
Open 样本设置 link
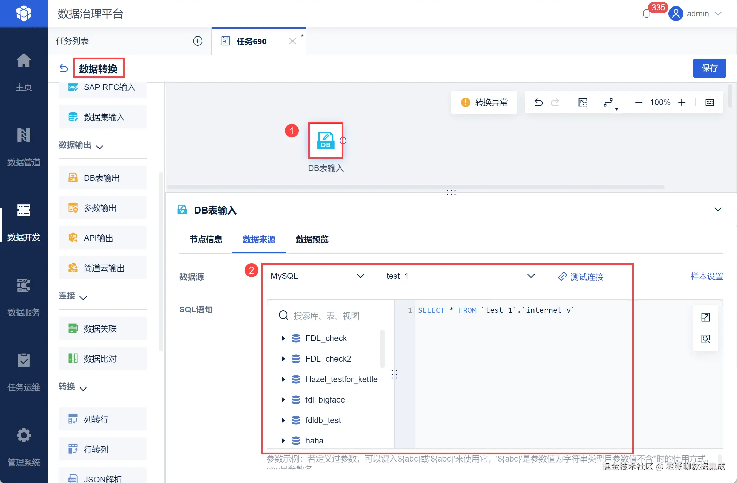click(x=707, y=276)
